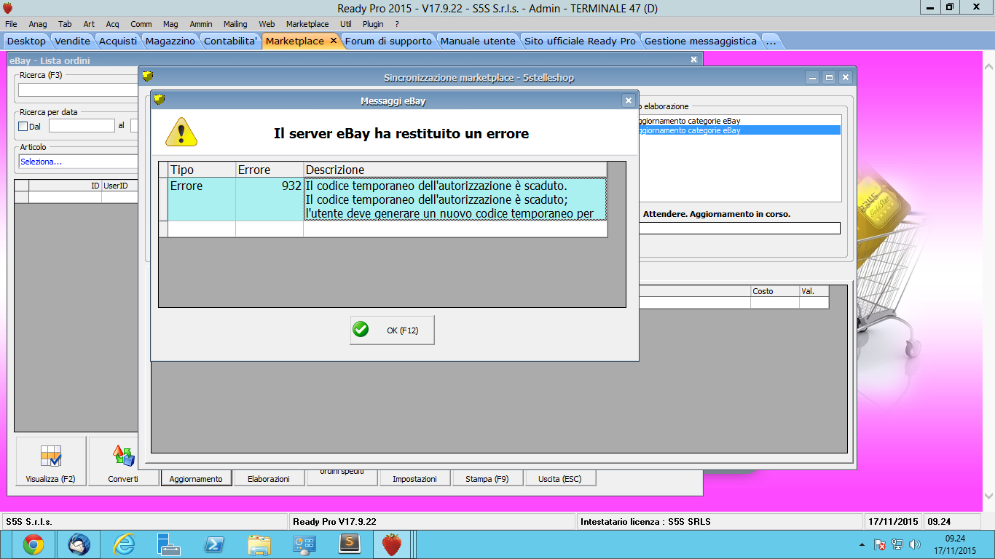Open Impostazioni settings button
995x559 pixels.
pyautogui.click(x=414, y=479)
